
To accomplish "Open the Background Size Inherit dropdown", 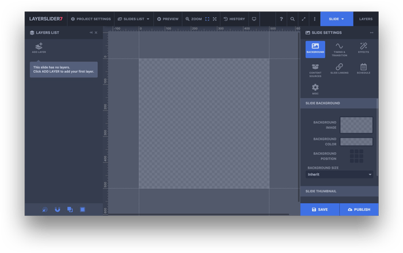I will click(x=339, y=174).
